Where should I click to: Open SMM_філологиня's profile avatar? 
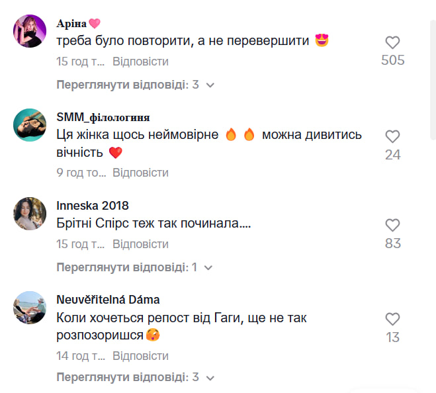(30, 125)
